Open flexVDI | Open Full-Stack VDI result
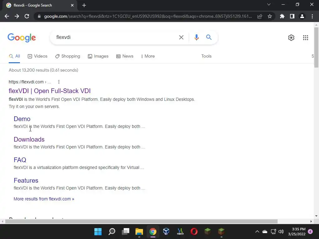This screenshot has width=319, height=239. [50, 91]
